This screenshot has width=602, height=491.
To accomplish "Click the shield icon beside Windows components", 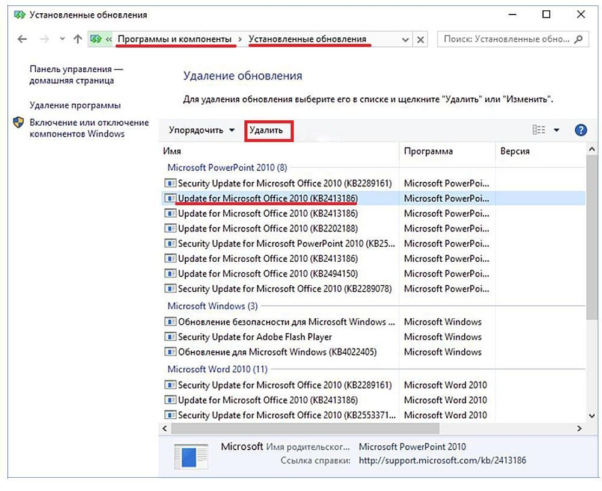I will [18, 123].
